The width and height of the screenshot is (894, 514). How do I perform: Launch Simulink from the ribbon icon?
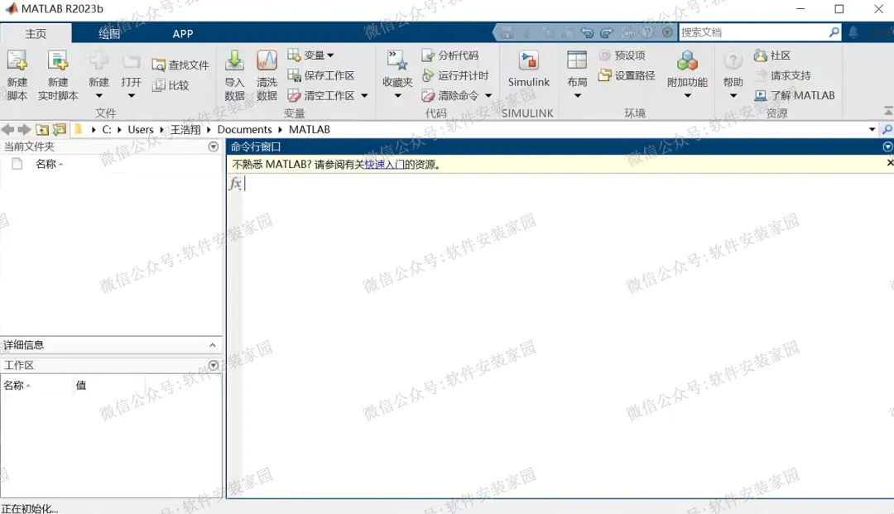(x=528, y=61)
